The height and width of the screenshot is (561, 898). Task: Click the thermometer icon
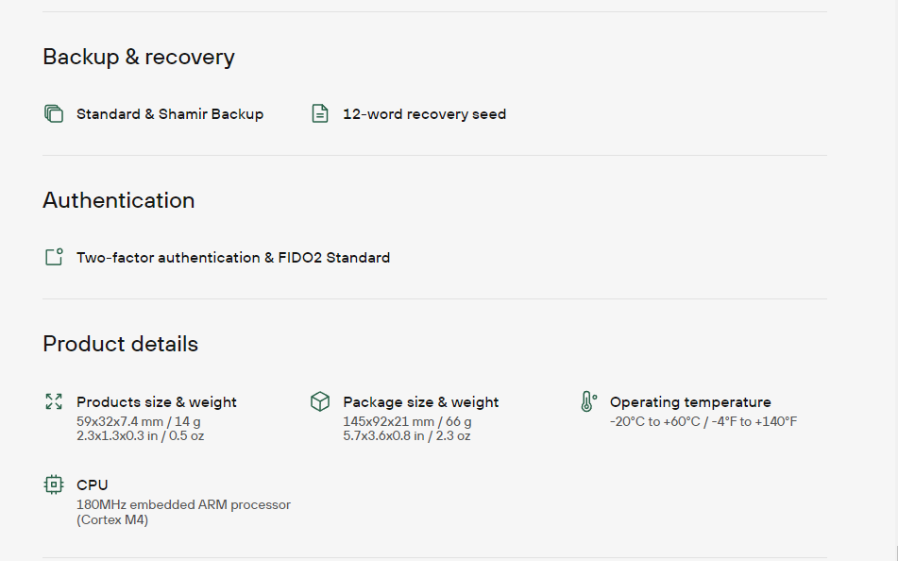[587, 401]
